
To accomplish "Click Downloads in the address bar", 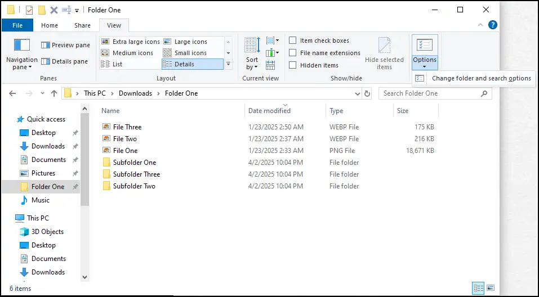I will pyautogui.click(x=135, y=93).
